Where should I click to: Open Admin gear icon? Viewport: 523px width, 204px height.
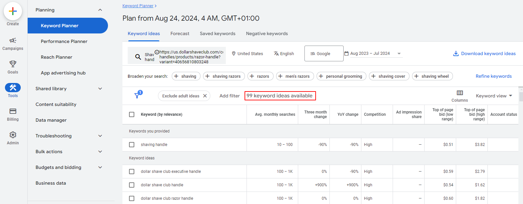[x=13, y=135]
